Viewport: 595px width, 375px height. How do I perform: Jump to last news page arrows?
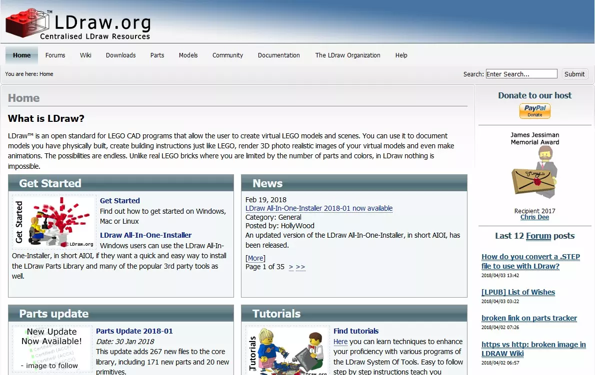click(300, 267)
